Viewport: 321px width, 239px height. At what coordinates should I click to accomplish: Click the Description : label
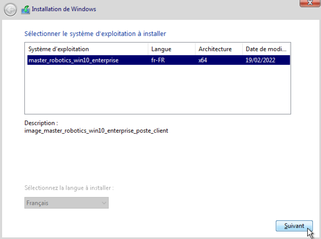(x=41, y=123)
